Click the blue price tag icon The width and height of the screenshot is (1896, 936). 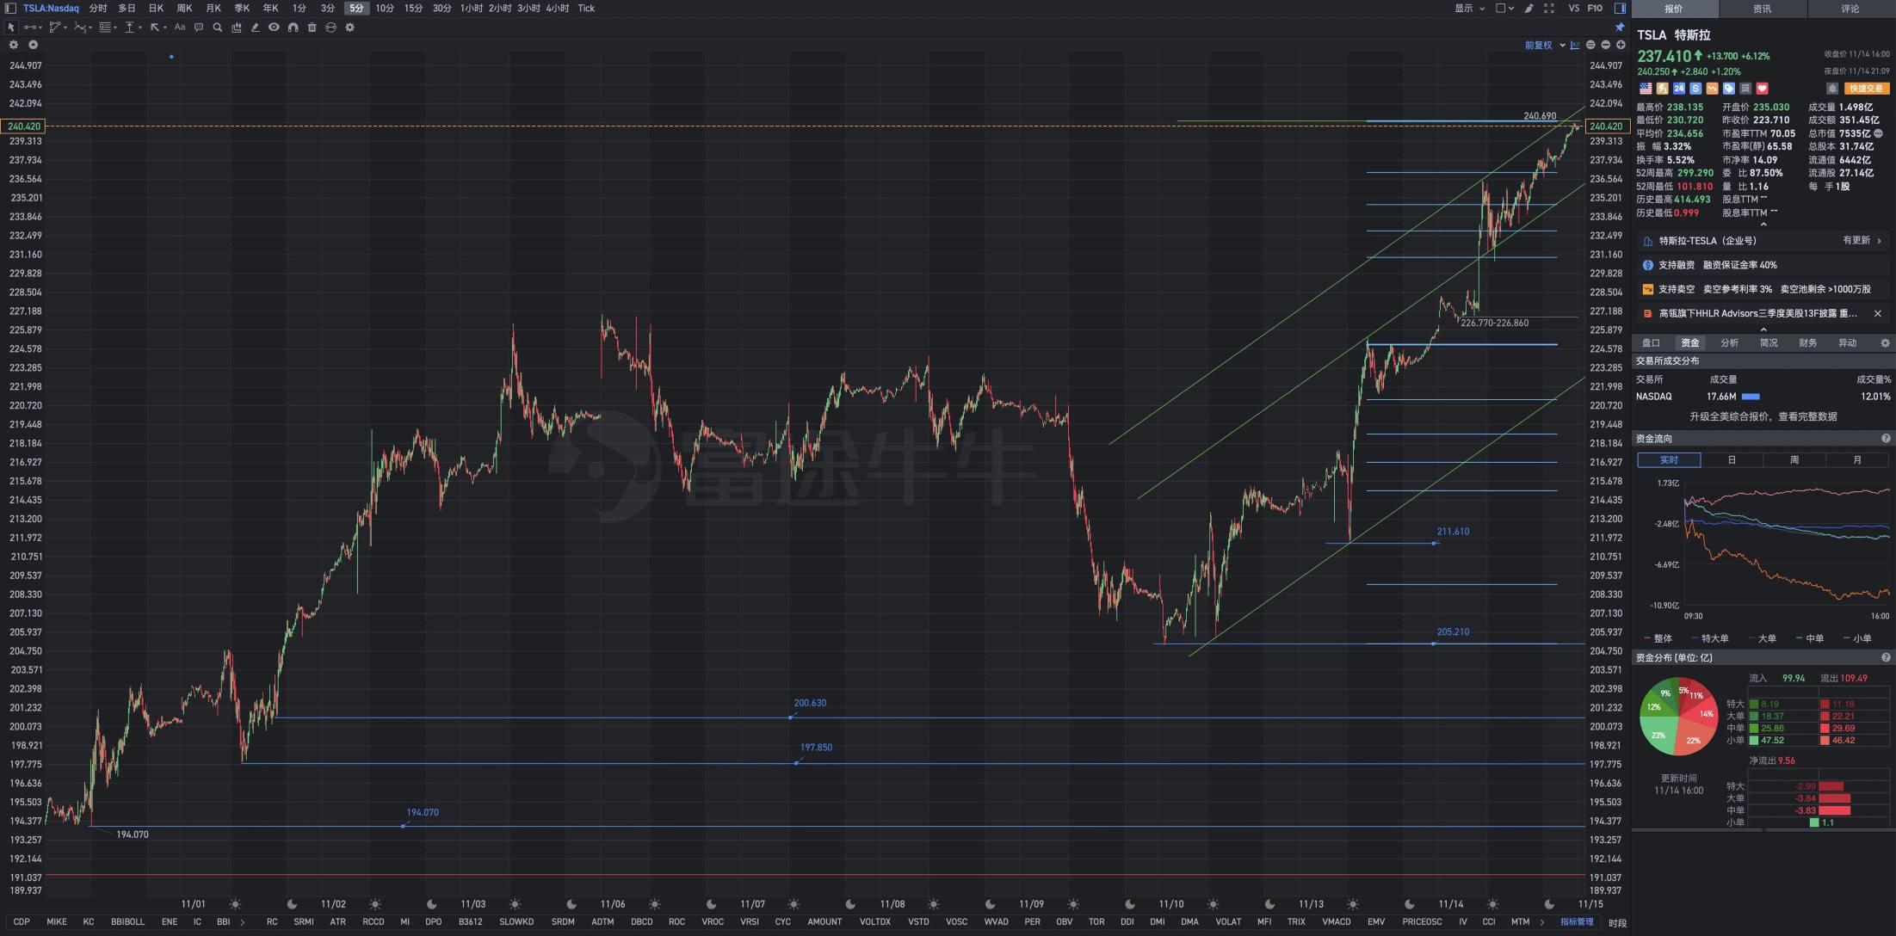[1728, 89]
